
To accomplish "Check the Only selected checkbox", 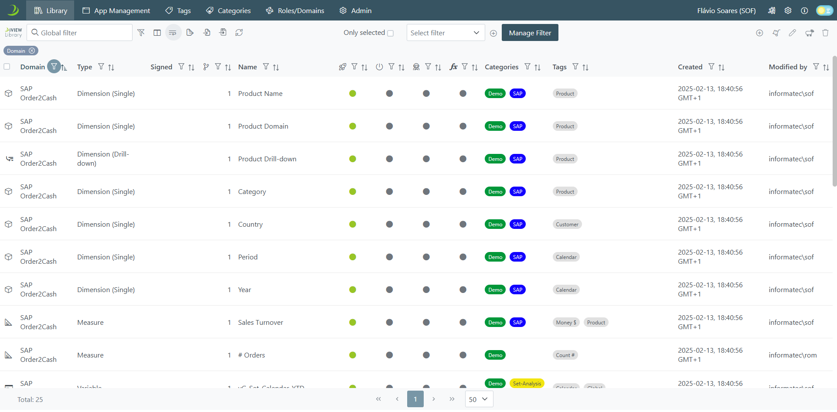I will [390, 33].
